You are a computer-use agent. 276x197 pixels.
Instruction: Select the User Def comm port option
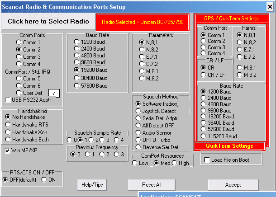click(x=29, y=93)
